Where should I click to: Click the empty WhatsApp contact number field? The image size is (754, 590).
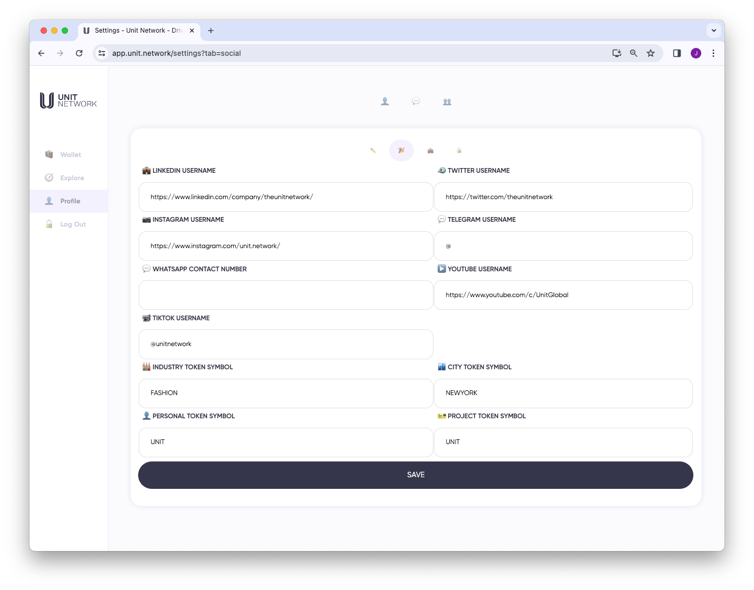point(286,295)
